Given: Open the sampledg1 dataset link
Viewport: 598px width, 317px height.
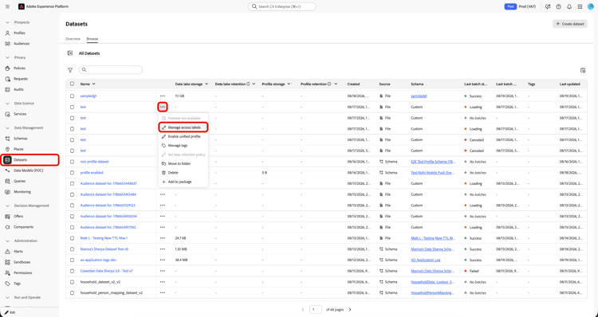Looking at the screenshot, I should click(88, 96).
